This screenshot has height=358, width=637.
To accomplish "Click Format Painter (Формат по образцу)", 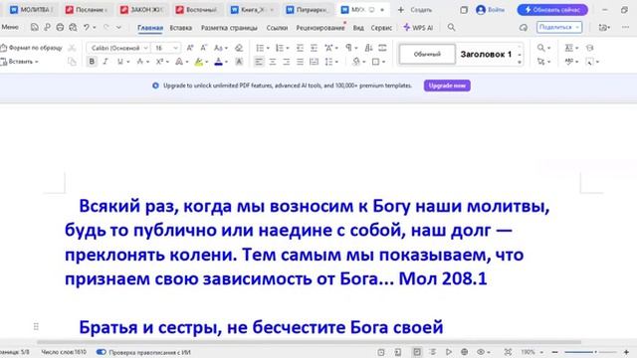I will click(32, 48).
